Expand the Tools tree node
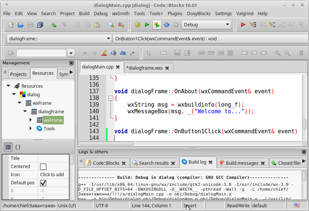 [x=31, y=128]
